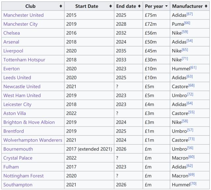Click the Southampton club link
This screenshot has width=211, height=190.
click(18, 184)
